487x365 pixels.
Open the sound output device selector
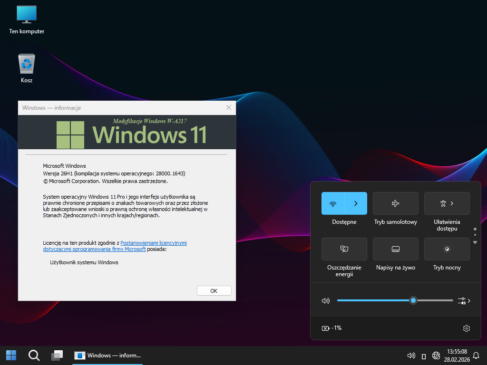(464, 301)
